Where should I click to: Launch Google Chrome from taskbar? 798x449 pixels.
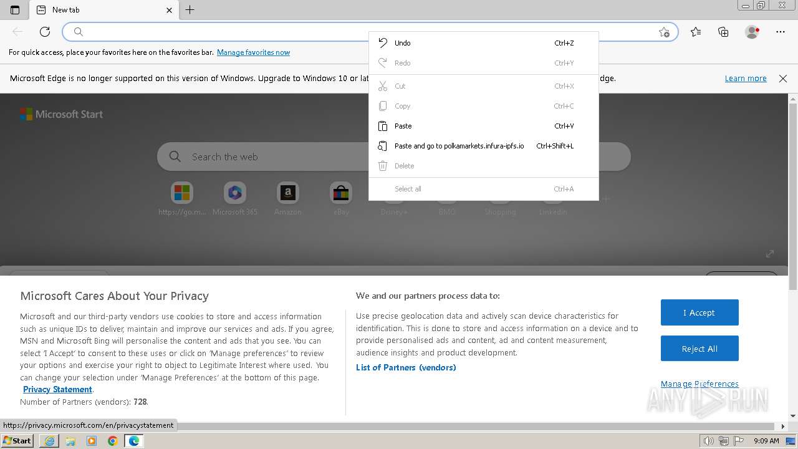(x=113, y=441)
